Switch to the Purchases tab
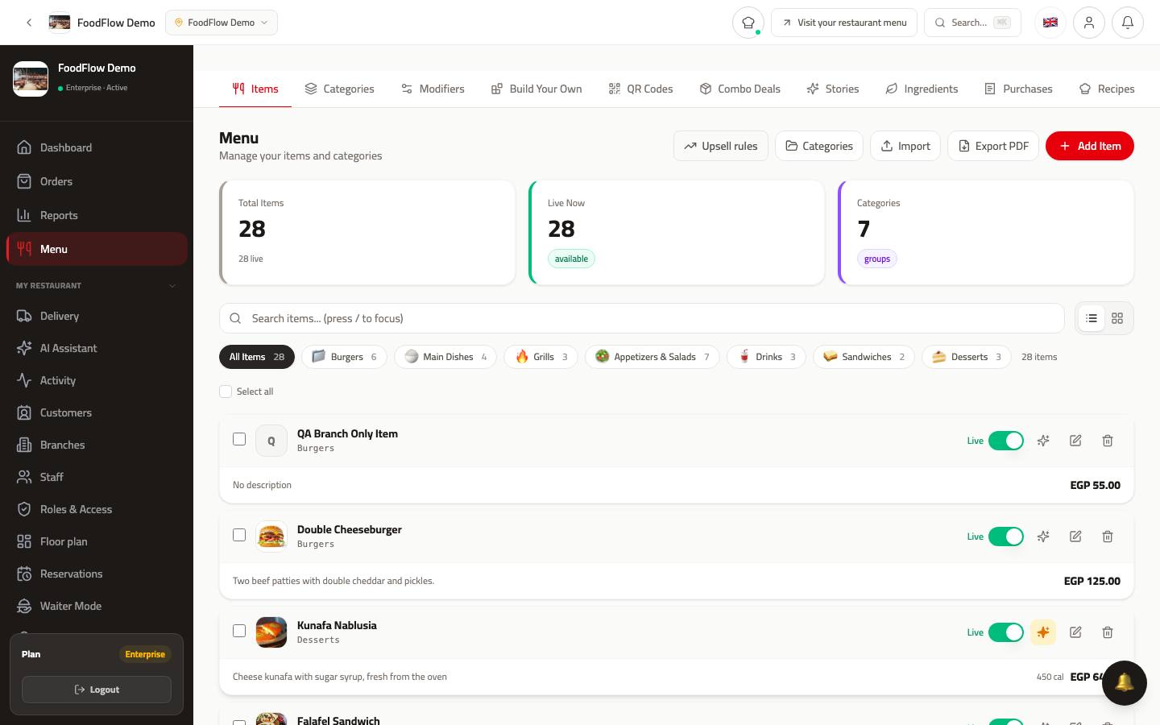This screenshot has width=1160, height=725. [x=1018, y=89]
